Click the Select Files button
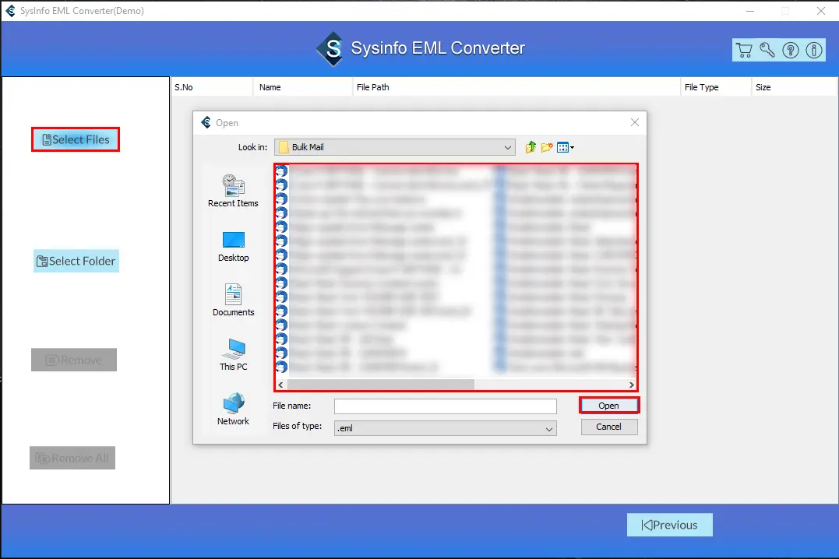The width and height of the screenshot is (839, 559). tap(76, 139)
